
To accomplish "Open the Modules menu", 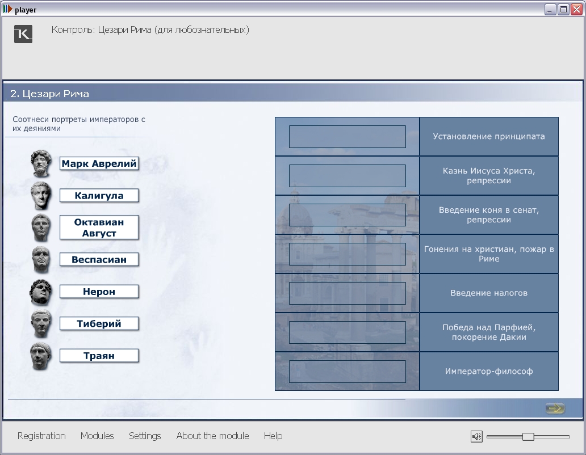I will (x=97, y=436).
